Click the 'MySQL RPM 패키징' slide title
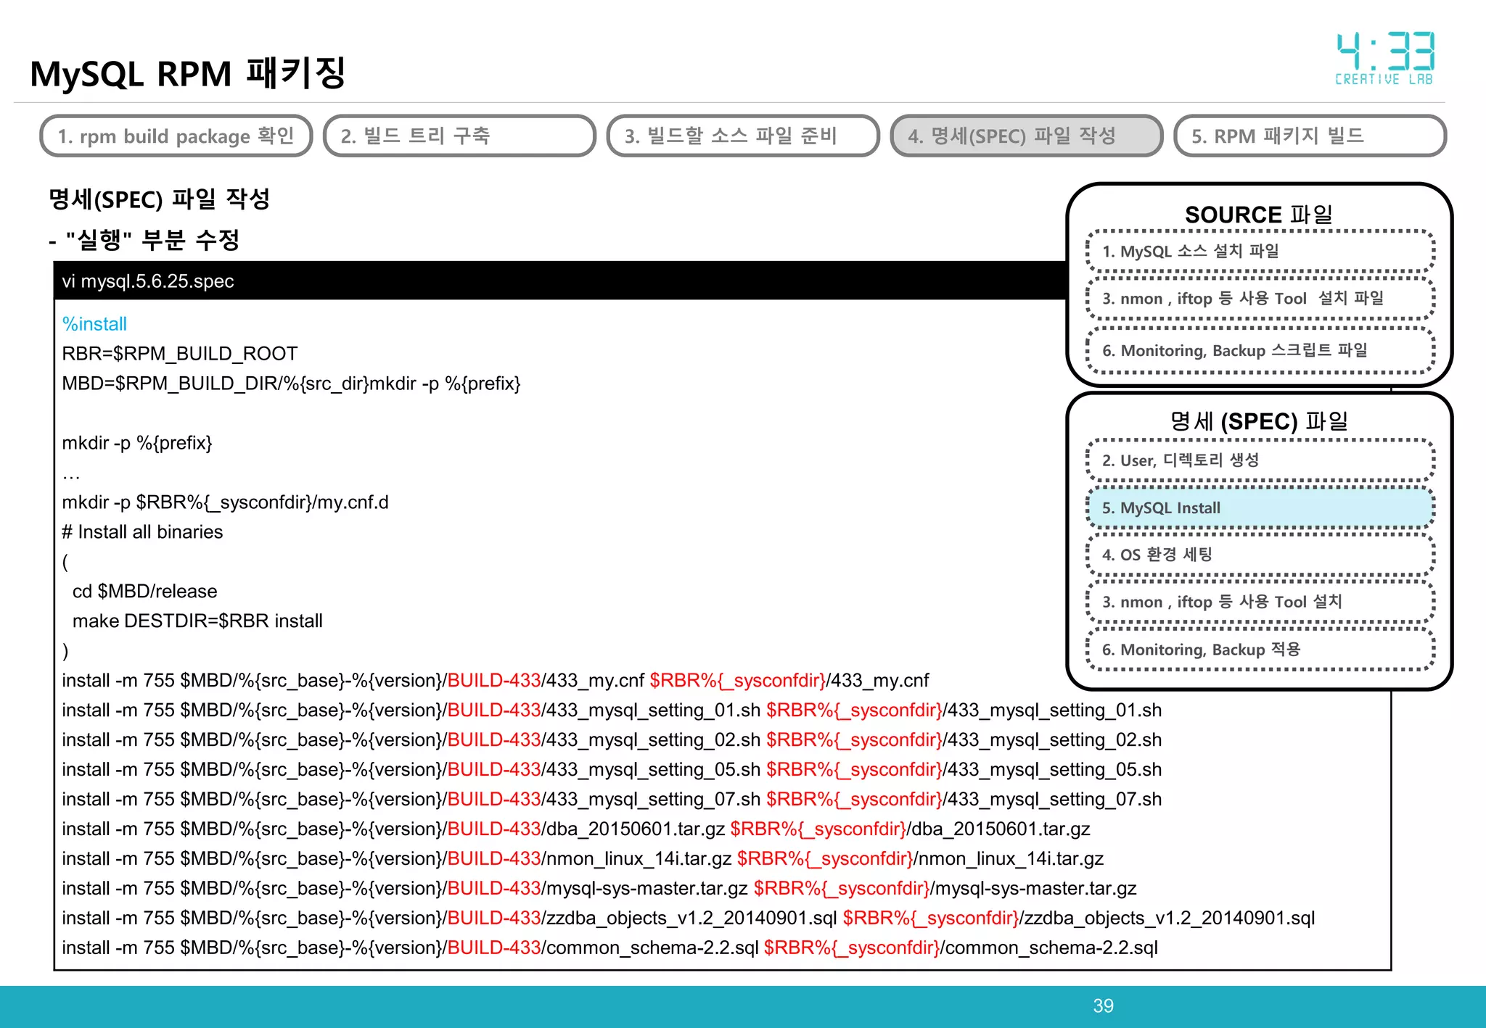1486x1028 pixels. [x=188, y=74]
